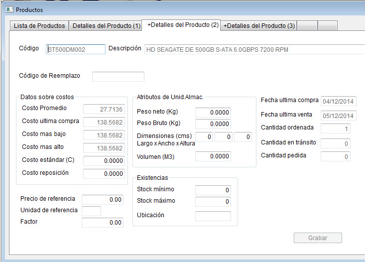The height and width of the screenshot is (262, 365).
Task: Switch to Lista de Productos tab
Action: pyautogui.click(x=39, y=26)
